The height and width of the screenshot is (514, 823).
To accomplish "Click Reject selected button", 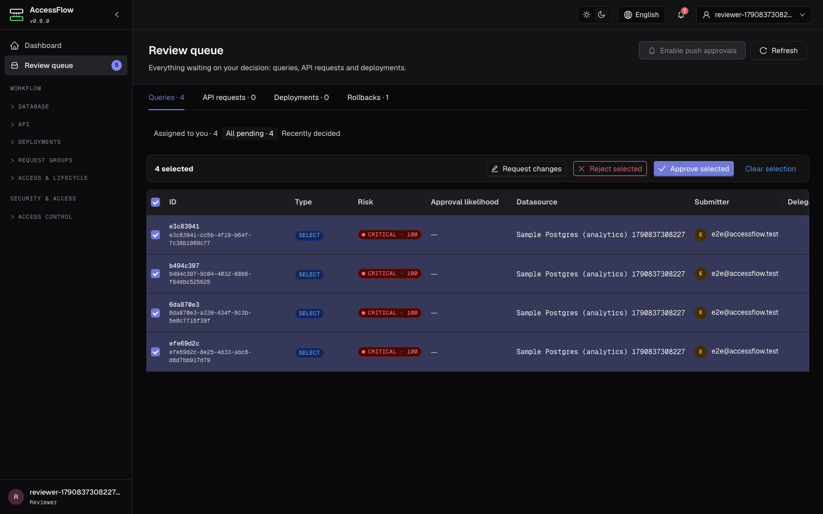I will coord(610,169).
